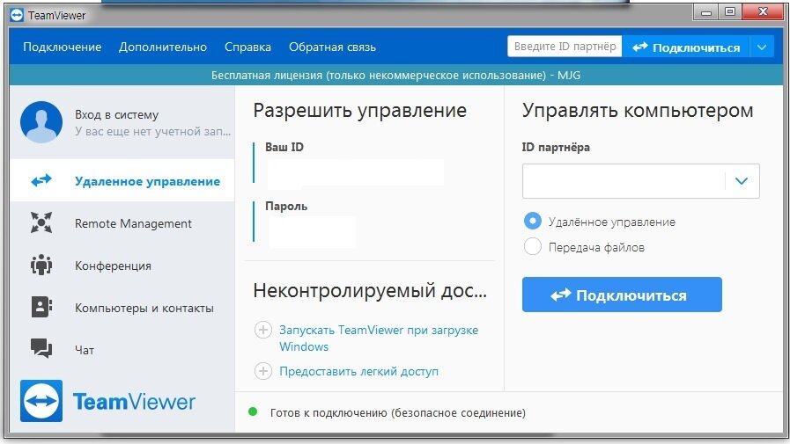Click the user avatar profile icon
790x444 pixels.
point(41,122)
